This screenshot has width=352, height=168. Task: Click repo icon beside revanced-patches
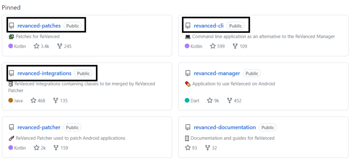pyautogui.click(x=12, y=26)
